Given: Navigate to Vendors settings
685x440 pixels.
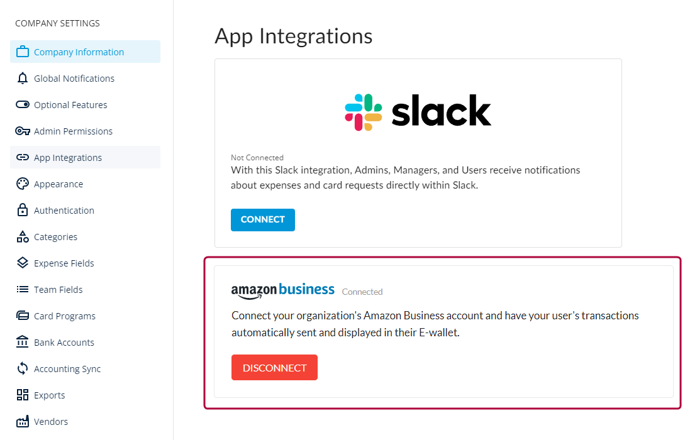Looking at the screenshot, I should pos(50,422).
